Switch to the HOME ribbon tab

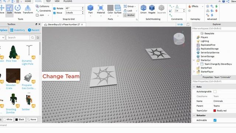tap(28, 1)
